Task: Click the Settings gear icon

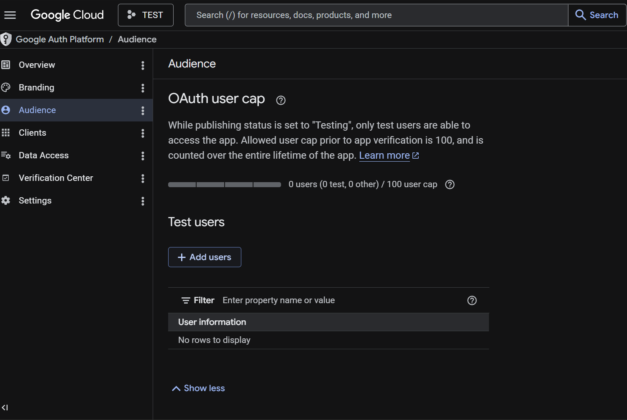Action: 6,201
